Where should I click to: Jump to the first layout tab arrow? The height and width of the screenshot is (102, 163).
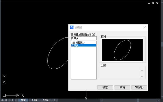(x=6, y=100)
